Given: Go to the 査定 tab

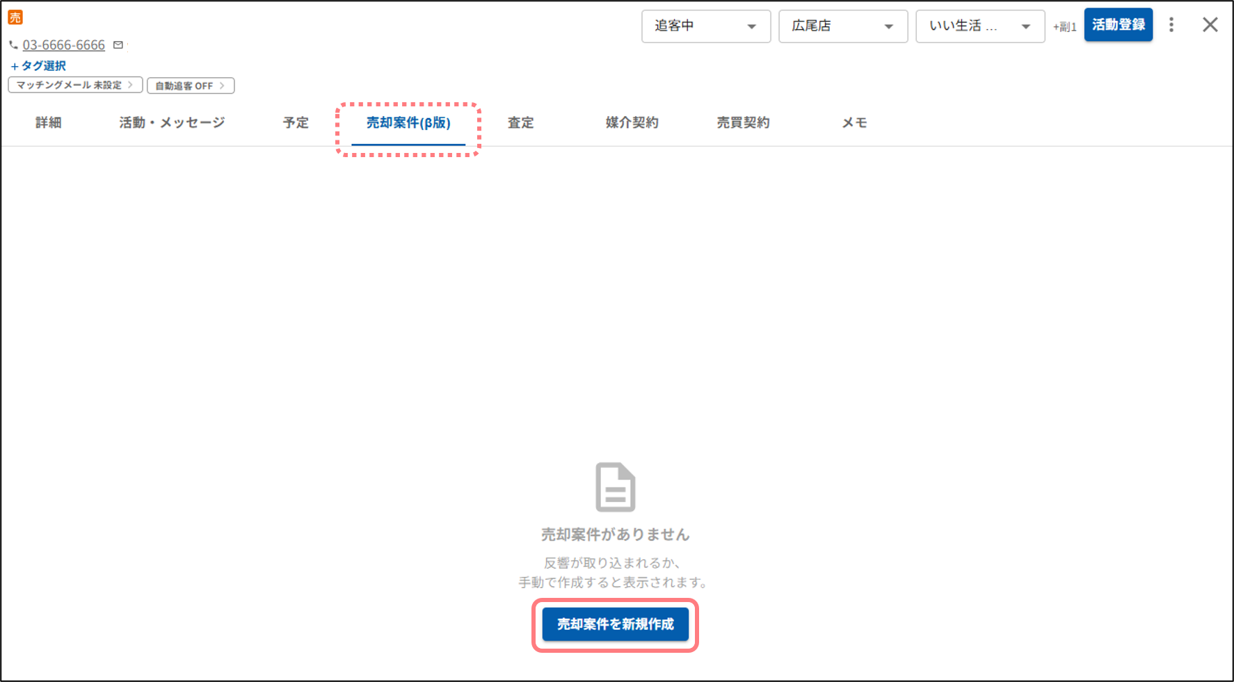Looking at the screenshot, I should 520,123.
